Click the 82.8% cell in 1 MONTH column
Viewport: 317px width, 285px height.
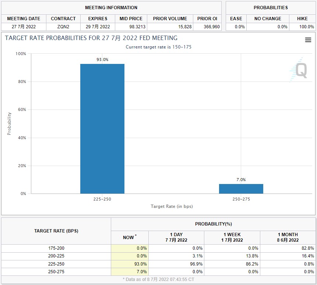(x=288, y=248)
